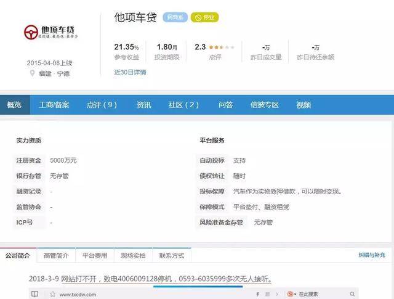Open the 点评 (9) tab
This screenshot has height=299, width=394.
tap(102, 105)
